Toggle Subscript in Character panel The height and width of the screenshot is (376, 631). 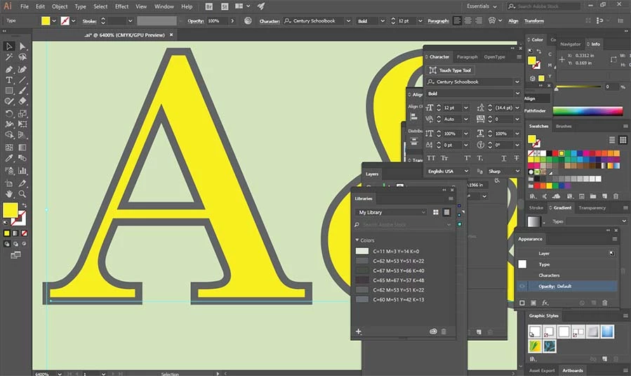tap(479, 158)
